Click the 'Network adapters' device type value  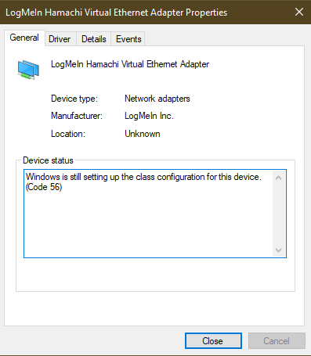157,99
